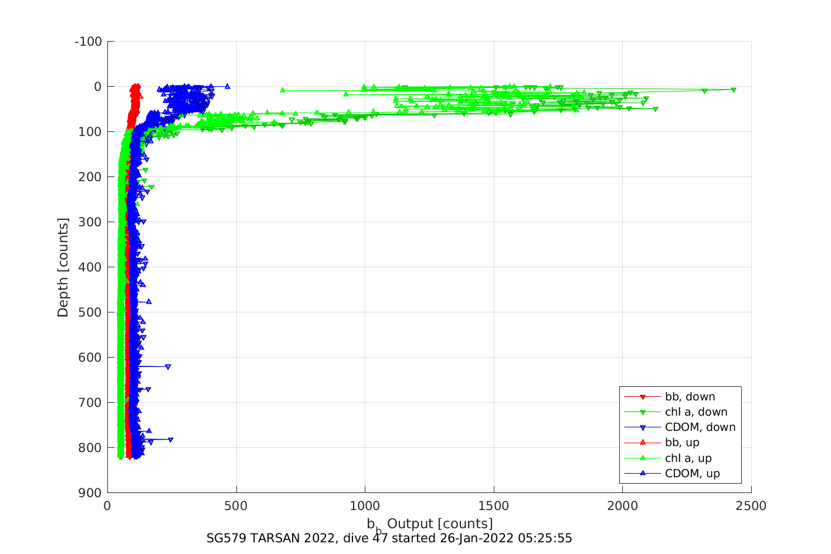
Task: Click the y-axis tick label 600
Action: pyautogui.click(x=90, y=358)
